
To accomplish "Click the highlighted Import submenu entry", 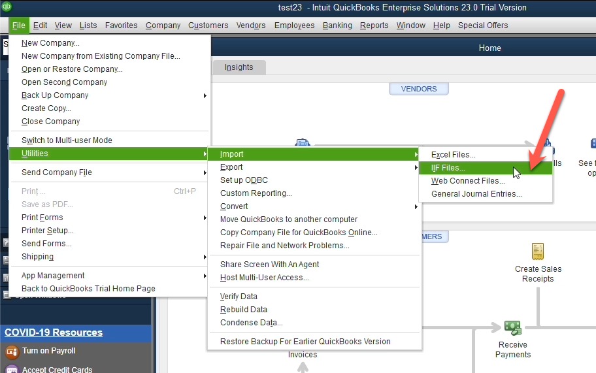I will tap(314, 154).
